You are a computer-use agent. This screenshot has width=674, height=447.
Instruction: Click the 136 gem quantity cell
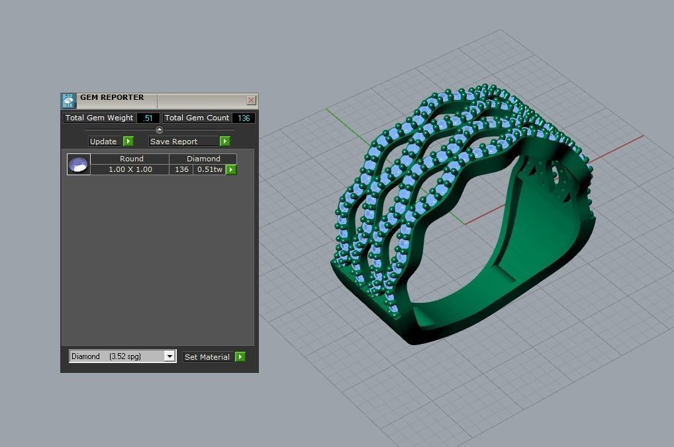click(181, 170)
